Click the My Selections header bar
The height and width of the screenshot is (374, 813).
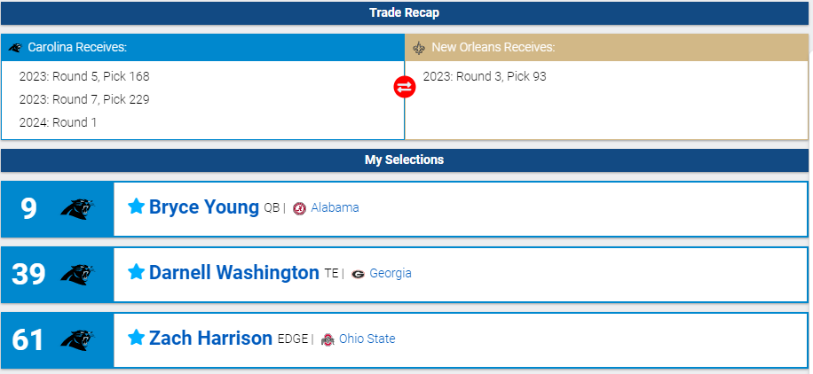(x=405, y=160)
